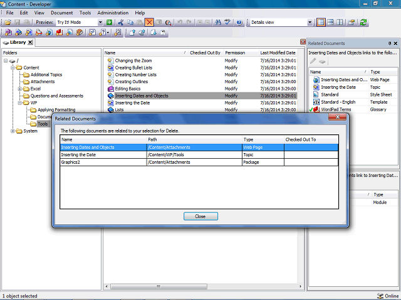
Task: Click the globe New Web Page icon
Action: tap(49, 32)
